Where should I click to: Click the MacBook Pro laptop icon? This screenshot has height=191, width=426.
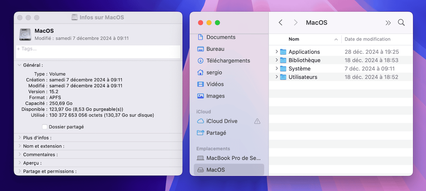200,158
